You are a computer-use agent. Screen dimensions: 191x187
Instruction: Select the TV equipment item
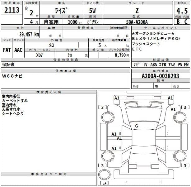coord(145,65)
